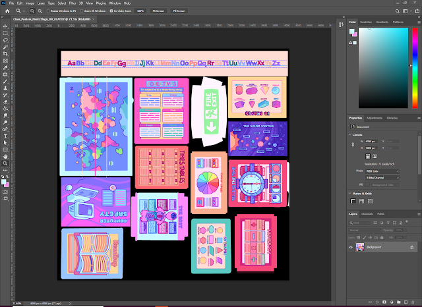Open the Layer menu
The image size is (422, 307).
pos(41,3)
